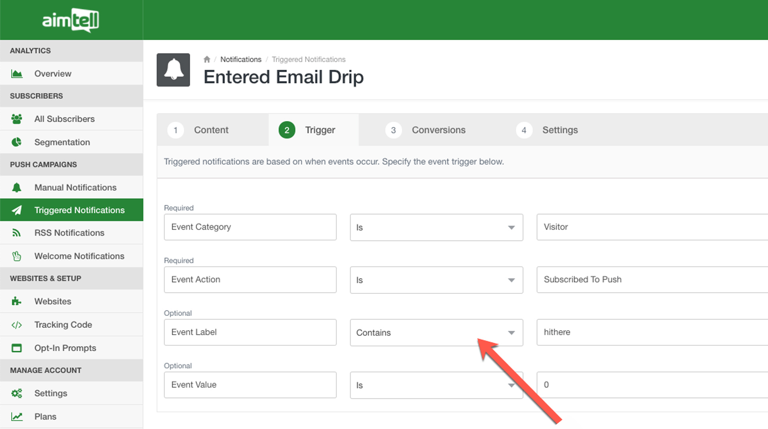Viewport: 768px width, 429px height.
Task: Click the hithere label value field
Action: (x=651, y=332)
